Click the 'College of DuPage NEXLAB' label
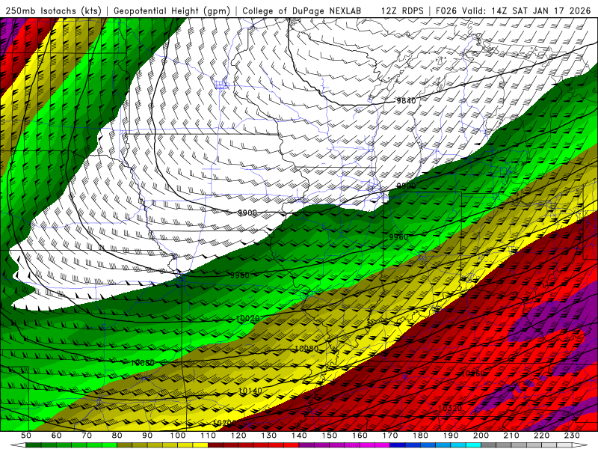 tap(302, 10)
